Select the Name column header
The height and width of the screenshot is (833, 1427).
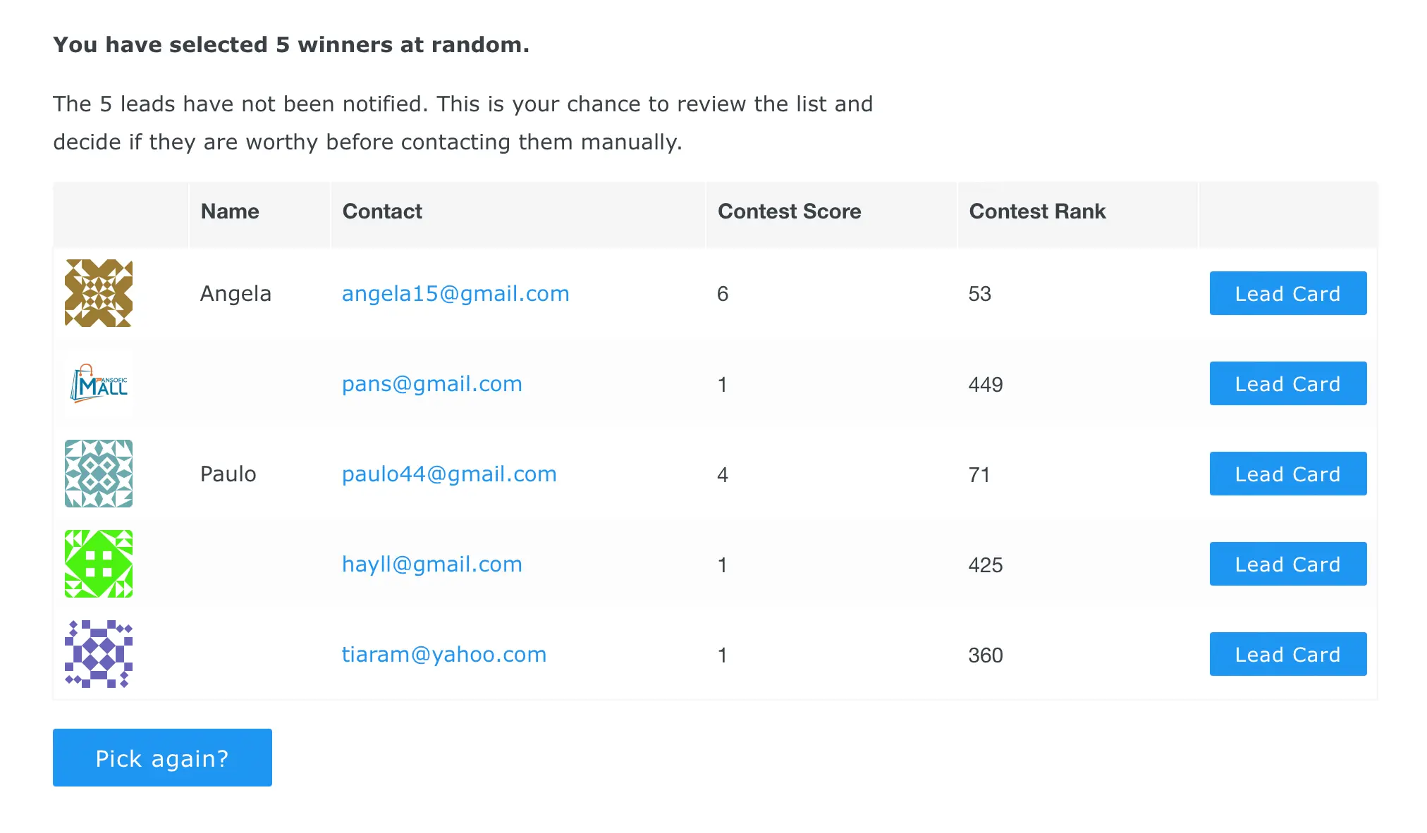[x=228, y=211]
